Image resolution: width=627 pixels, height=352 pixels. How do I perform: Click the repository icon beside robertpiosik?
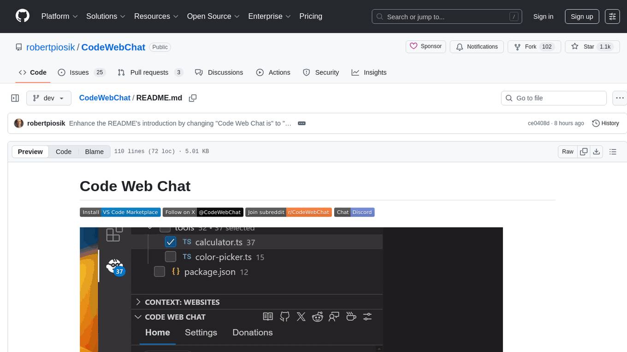[x=18, y=47]
